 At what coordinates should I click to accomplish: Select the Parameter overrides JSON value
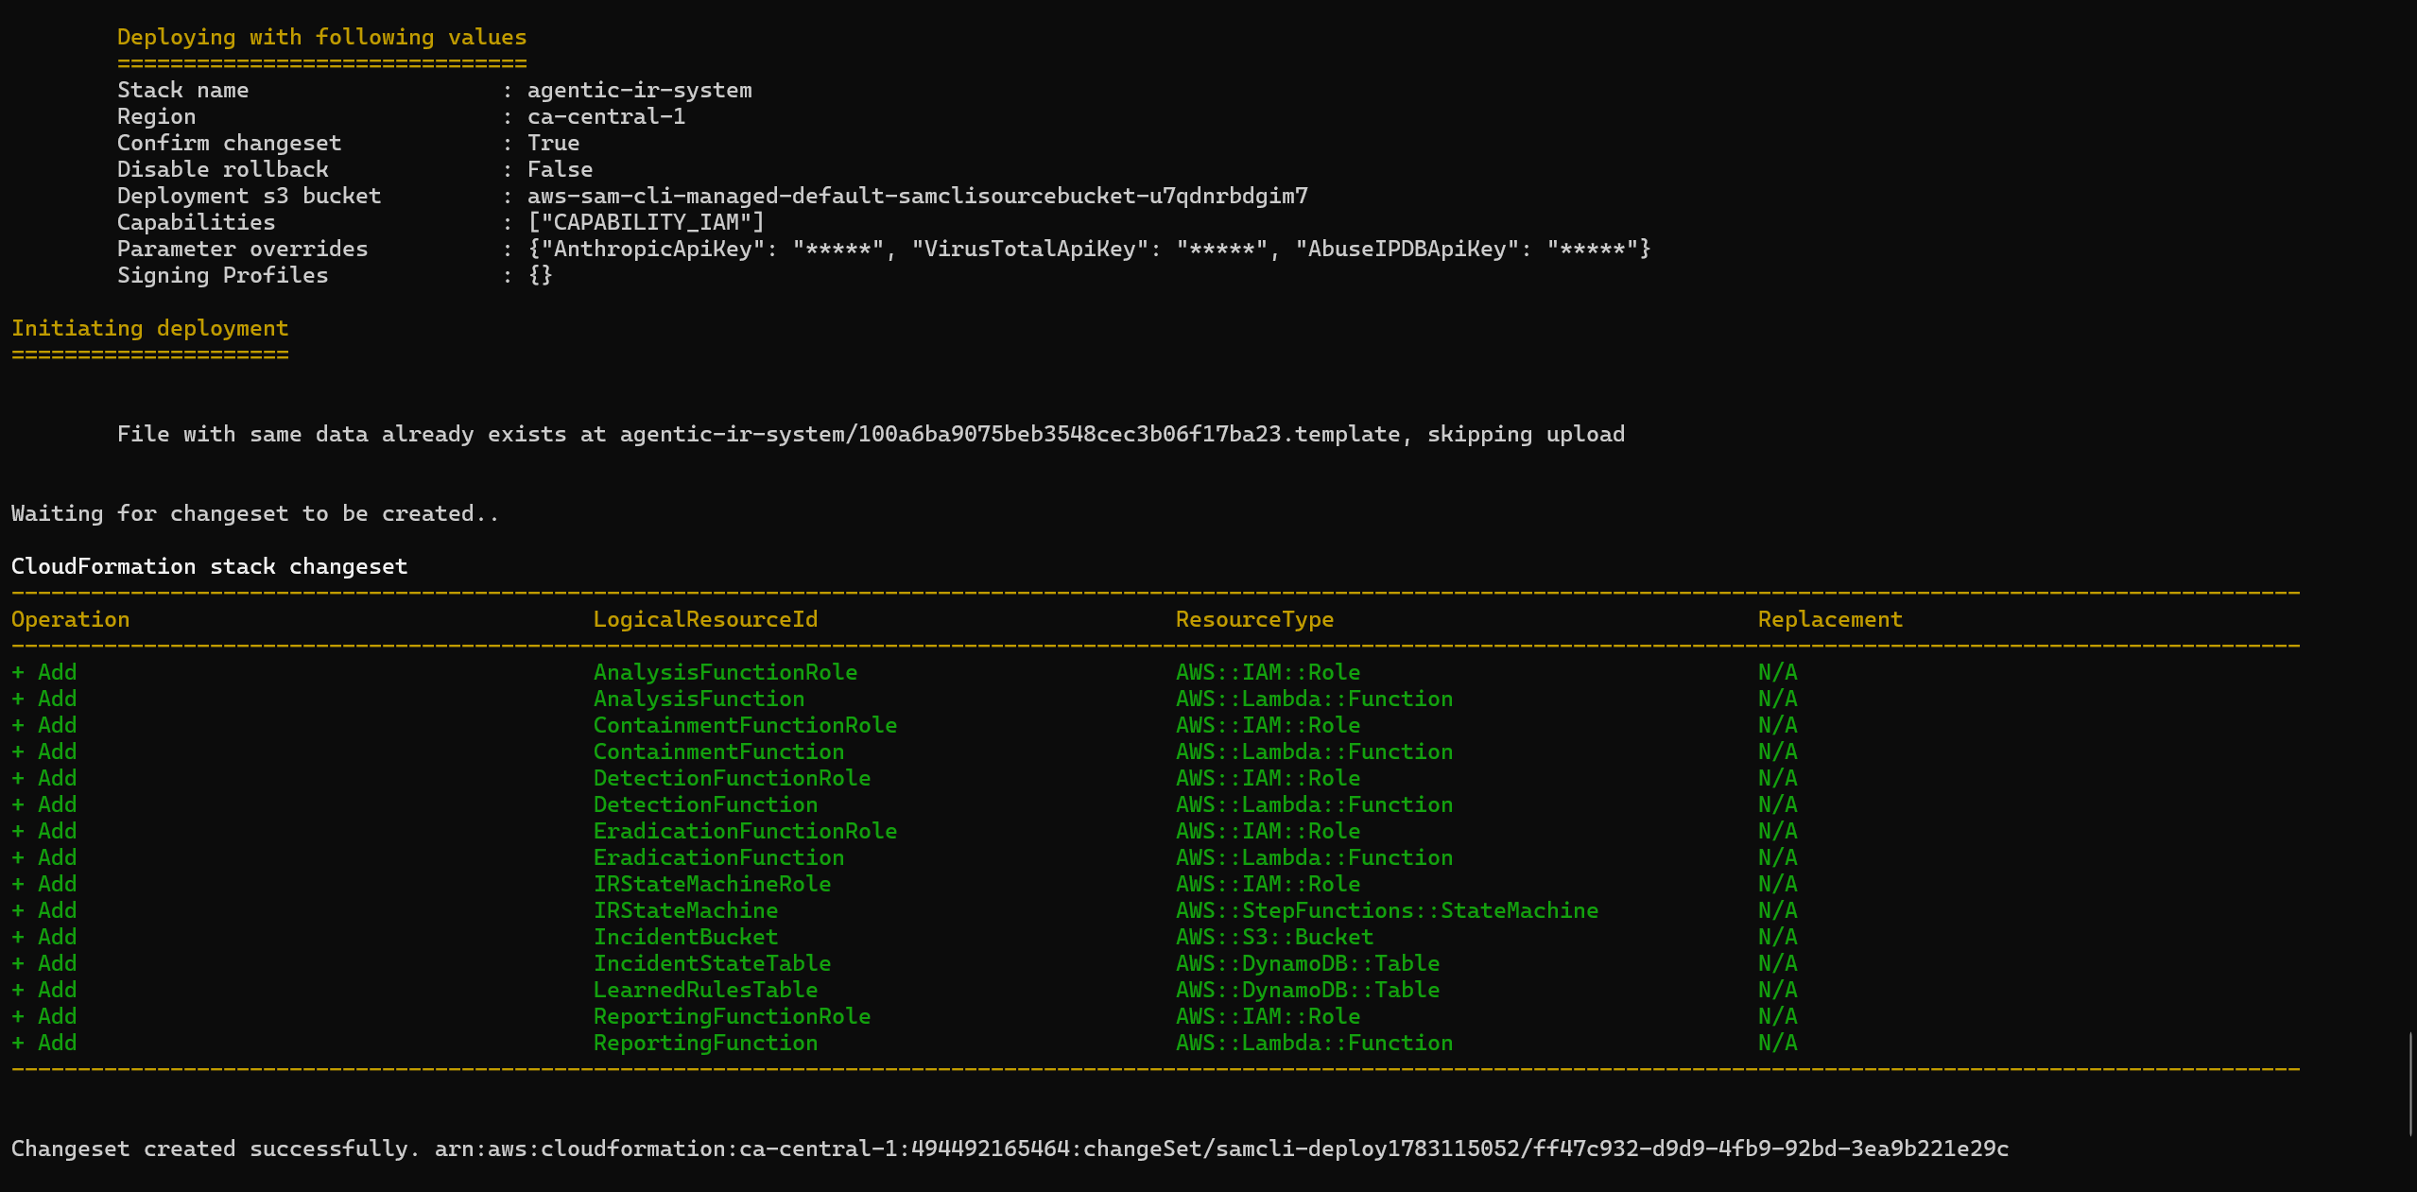click(1089, 249)
